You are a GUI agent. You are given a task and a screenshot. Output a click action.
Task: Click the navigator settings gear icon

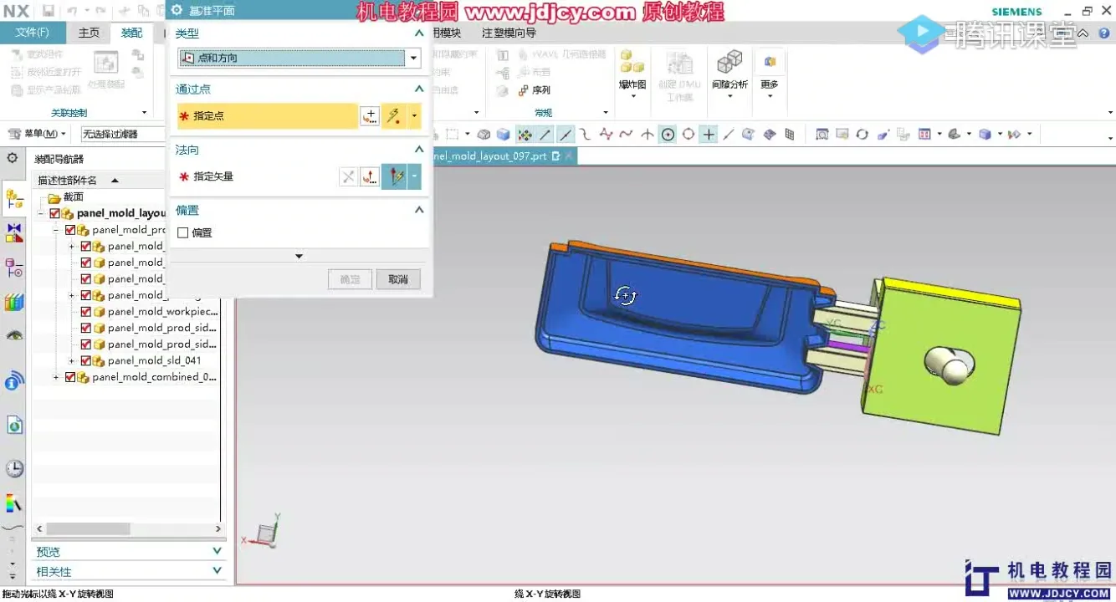tap(13, 158)
